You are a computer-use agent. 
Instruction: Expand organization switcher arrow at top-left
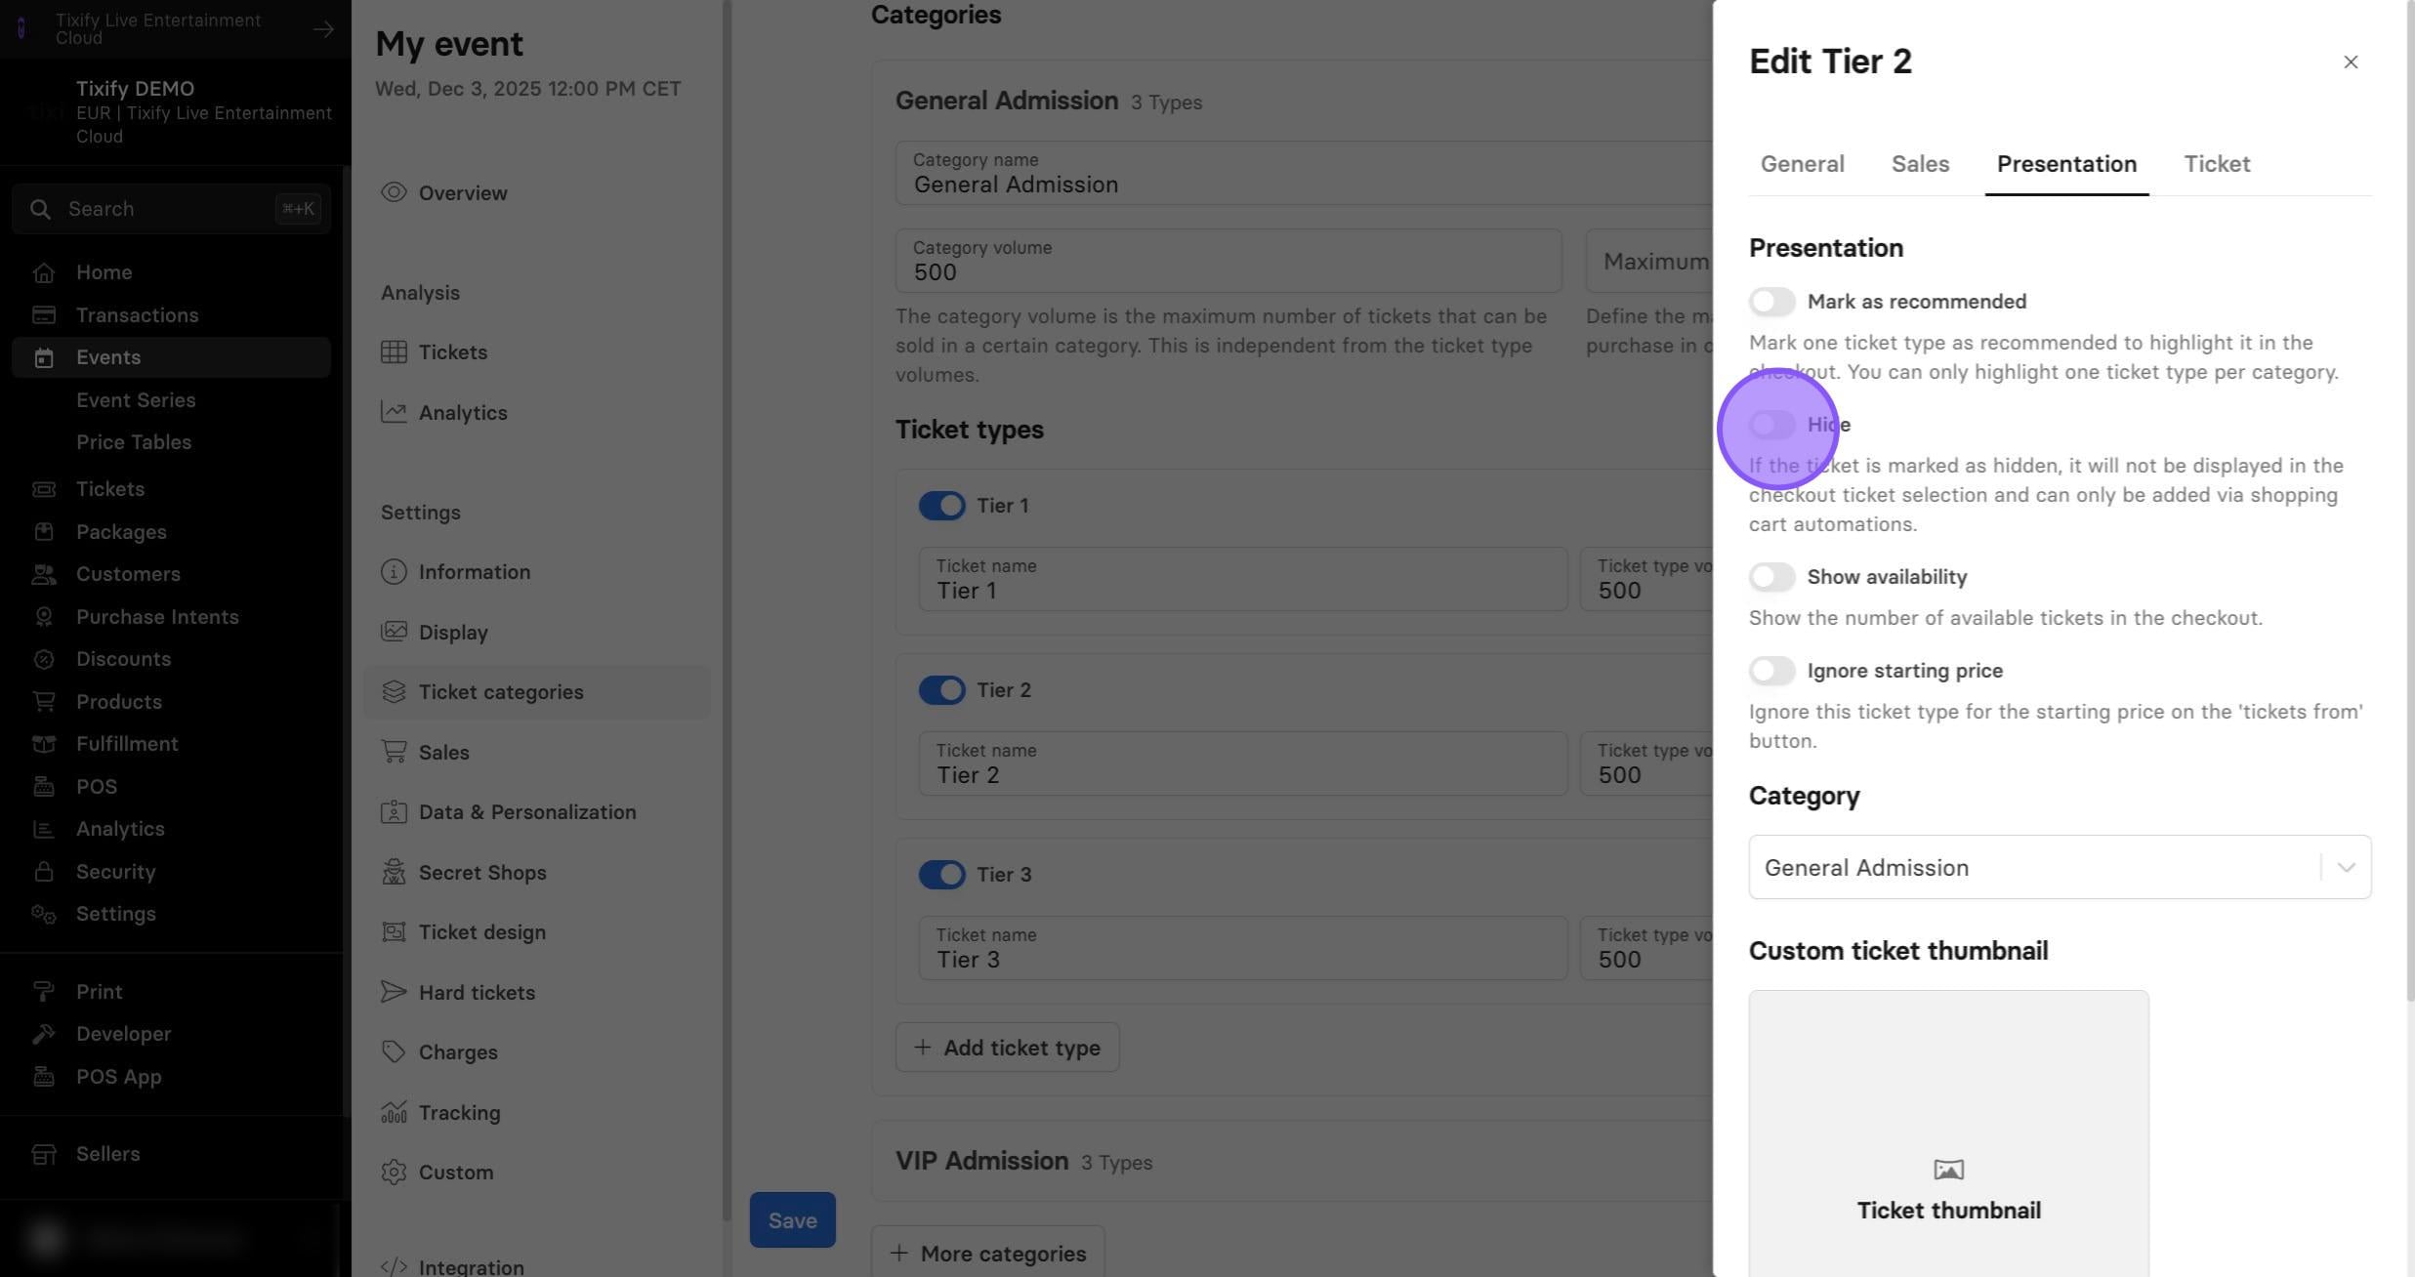[x=323, y=29]
